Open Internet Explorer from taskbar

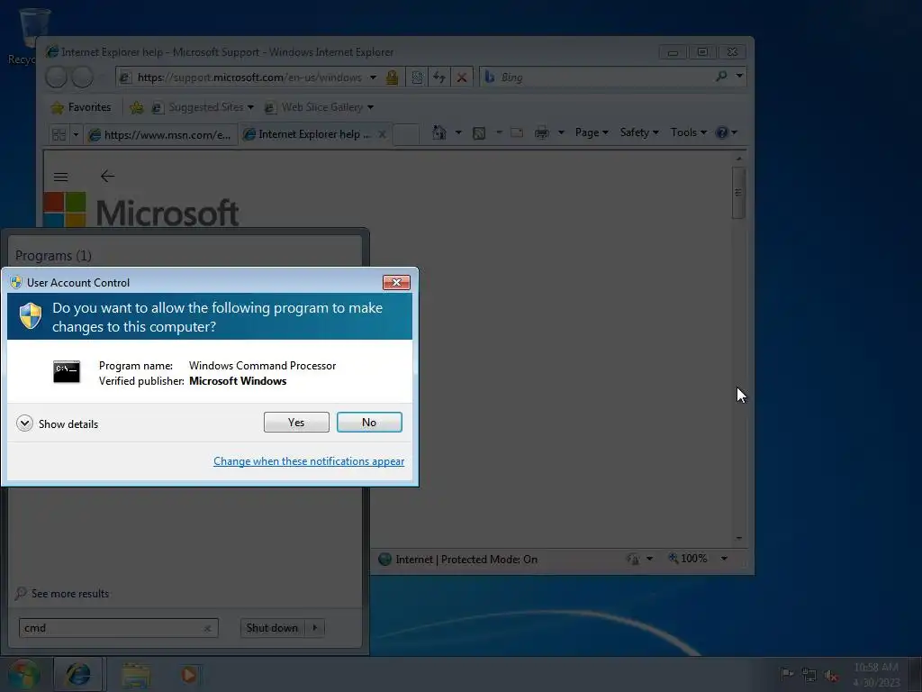pyautogui.click(x=79, y=674)
